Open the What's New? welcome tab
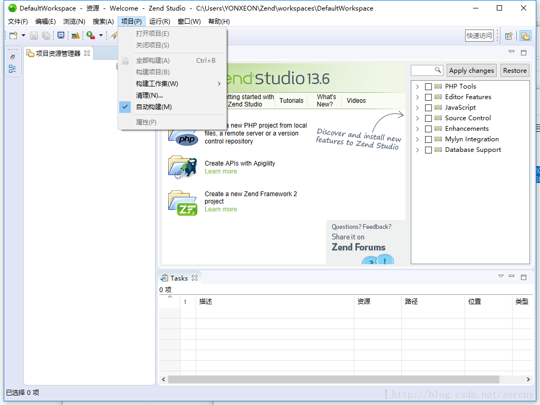 (x=326, y=101)
